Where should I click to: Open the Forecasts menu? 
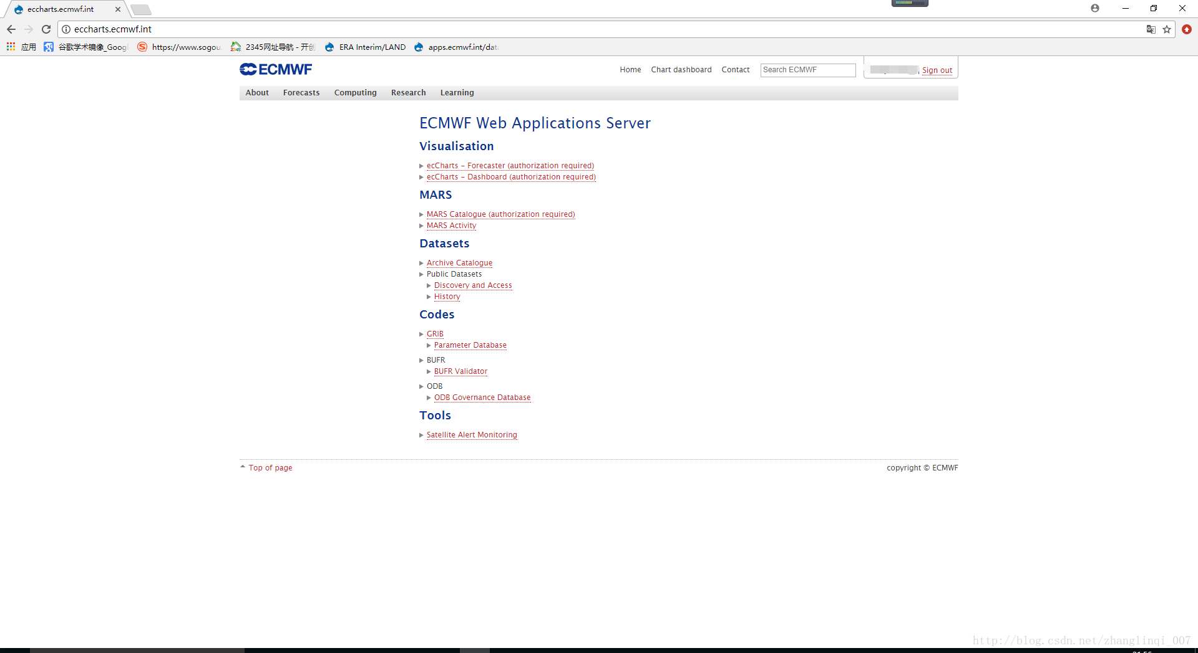click(301, 93)
